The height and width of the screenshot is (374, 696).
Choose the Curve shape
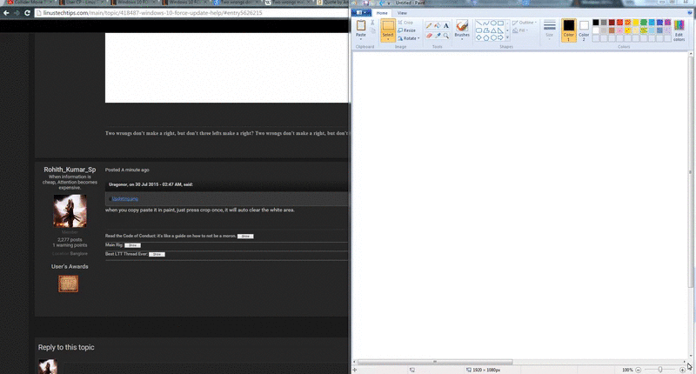pos(486,23)
